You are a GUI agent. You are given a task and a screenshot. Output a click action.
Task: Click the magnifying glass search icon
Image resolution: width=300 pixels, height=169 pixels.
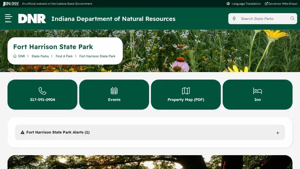292,18
